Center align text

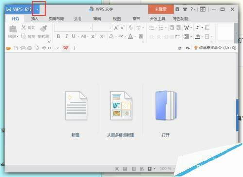159,37
